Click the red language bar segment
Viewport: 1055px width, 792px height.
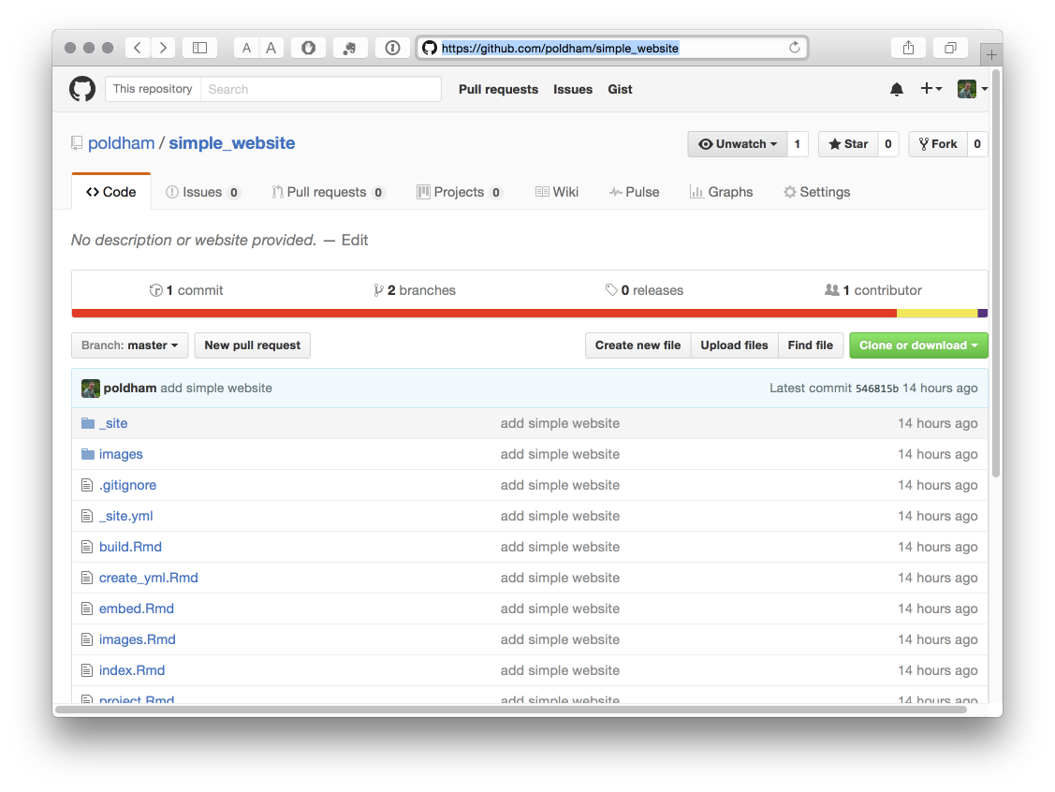485,313
